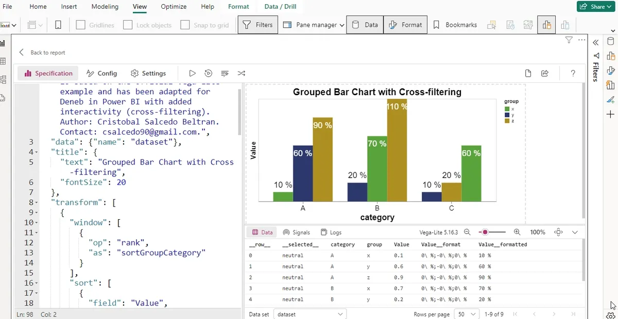Viewport: 618px width, 319px height.
Task: Adjust the preview zoom slider
Action: (485, 232)
